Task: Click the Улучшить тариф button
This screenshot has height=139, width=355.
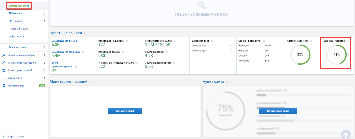Action: click(125, 111)
